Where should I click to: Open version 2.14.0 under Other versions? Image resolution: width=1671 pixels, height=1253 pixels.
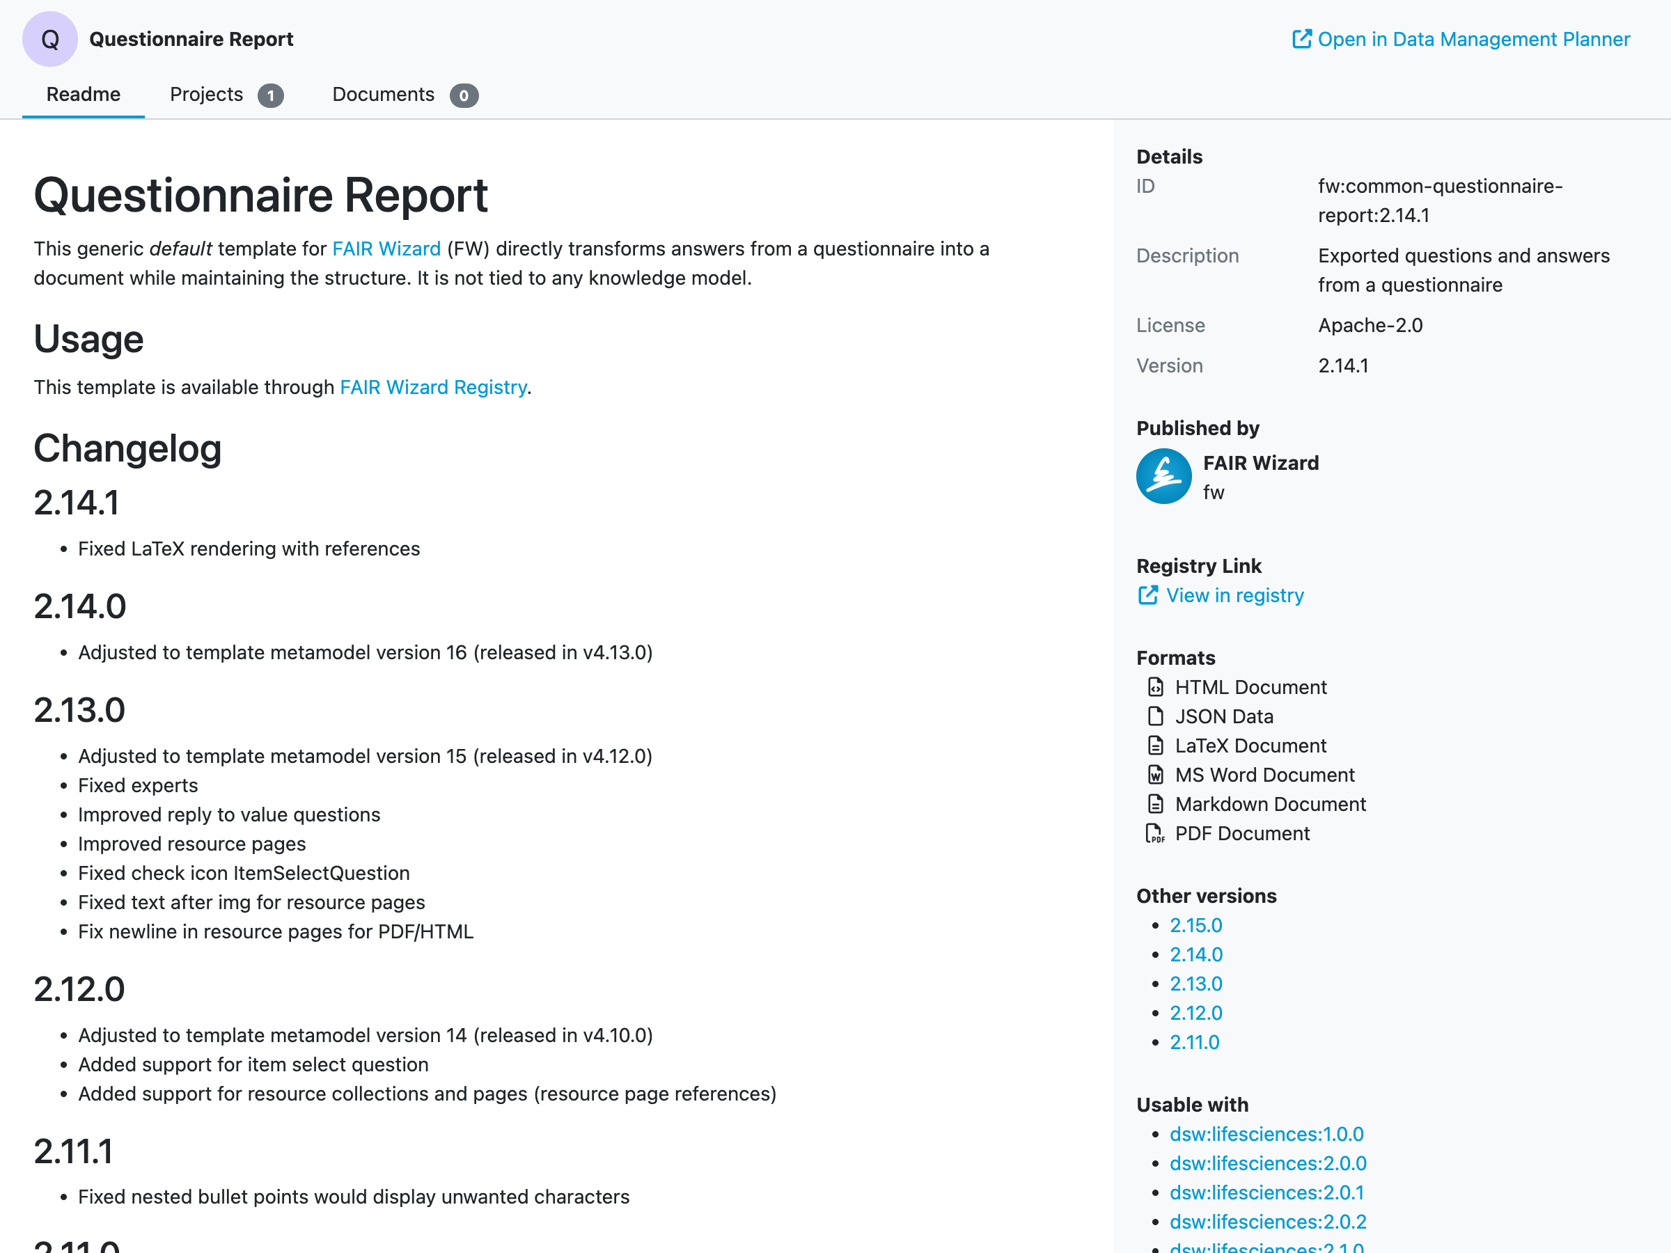[1196, 956]
